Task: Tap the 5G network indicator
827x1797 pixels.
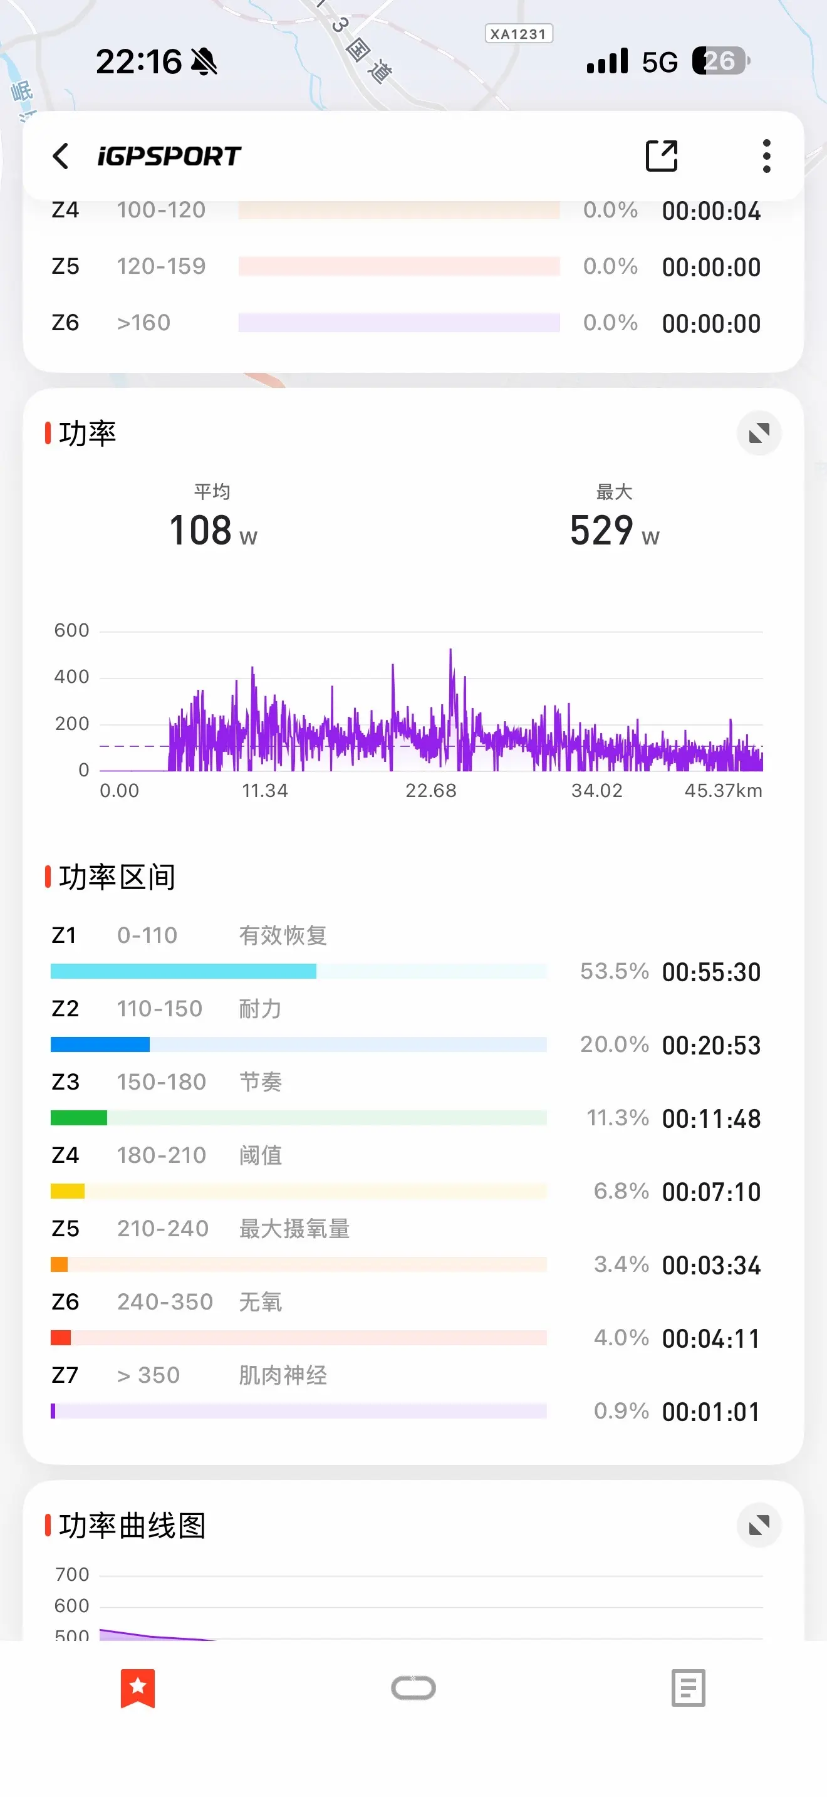Action: click(x=660, y=62)
